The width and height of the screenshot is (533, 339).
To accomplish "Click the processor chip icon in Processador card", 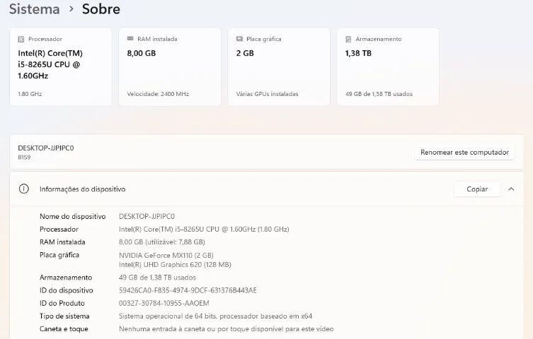I will pyautogui.click(x=21, y=39).
